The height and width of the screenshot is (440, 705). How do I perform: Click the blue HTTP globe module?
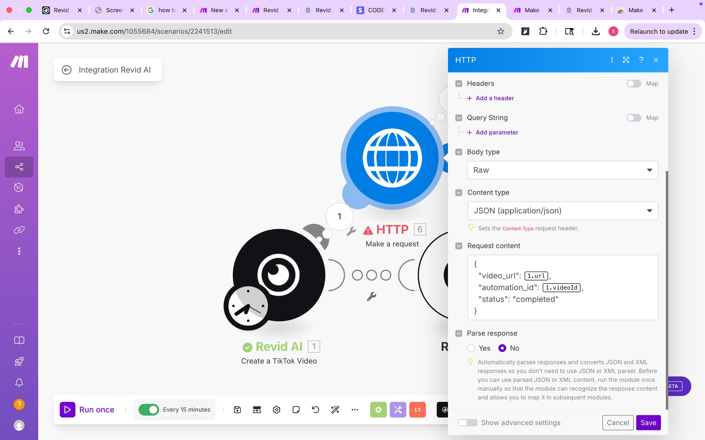pyautogui.click(x=392, y=158)
